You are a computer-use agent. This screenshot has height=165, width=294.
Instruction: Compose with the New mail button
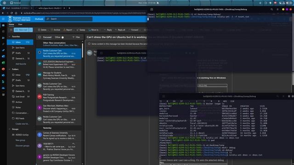[x=22, y=30]
